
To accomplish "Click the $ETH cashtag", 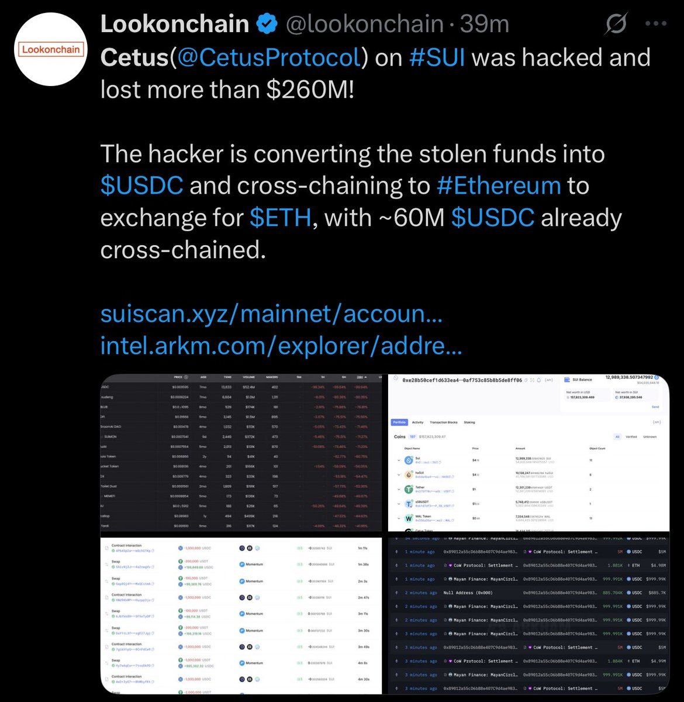I will coord(280,218).
